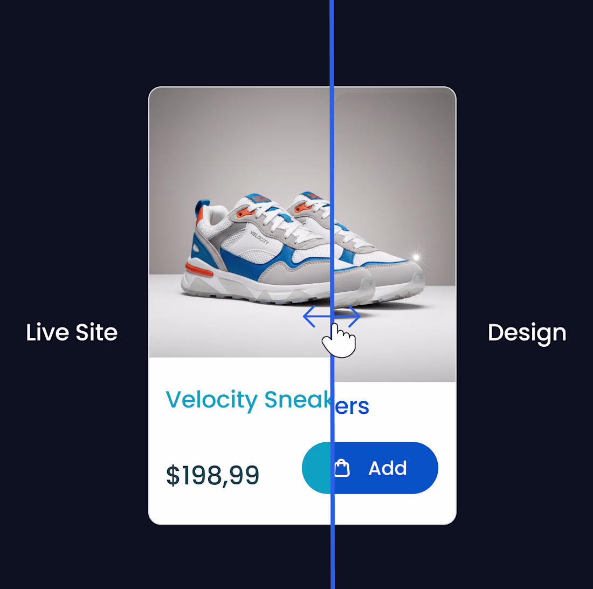Click the gray backdrop above the sneakers

point(265,144)
